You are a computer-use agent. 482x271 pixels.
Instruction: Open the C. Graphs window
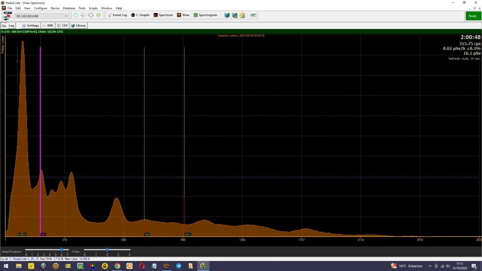(140, 15)
